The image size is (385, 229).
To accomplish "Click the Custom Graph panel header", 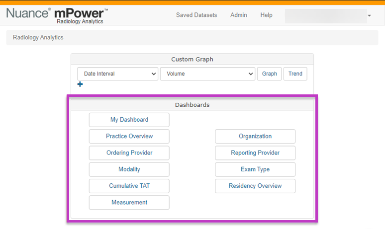I will coord(192,59).
